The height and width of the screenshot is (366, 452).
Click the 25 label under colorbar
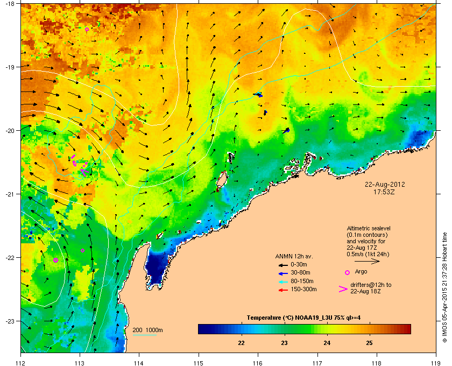(x=369, y=343)
